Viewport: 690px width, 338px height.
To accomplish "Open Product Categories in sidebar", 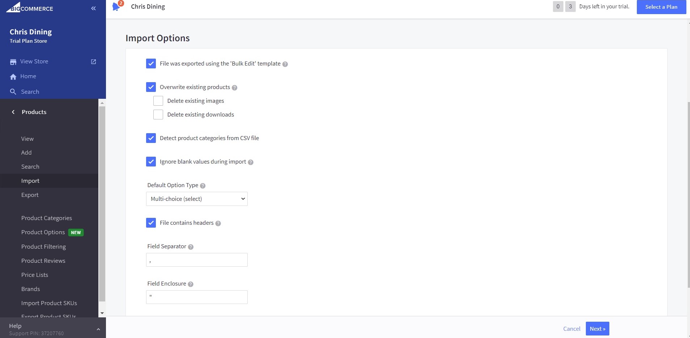I will pyautogui.click(x=47, y=218).
